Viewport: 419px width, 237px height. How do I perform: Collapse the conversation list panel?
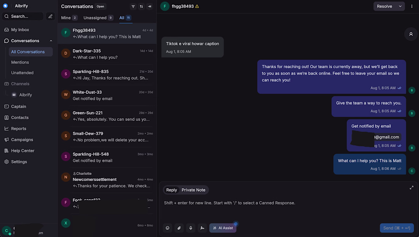click(150, 6)
